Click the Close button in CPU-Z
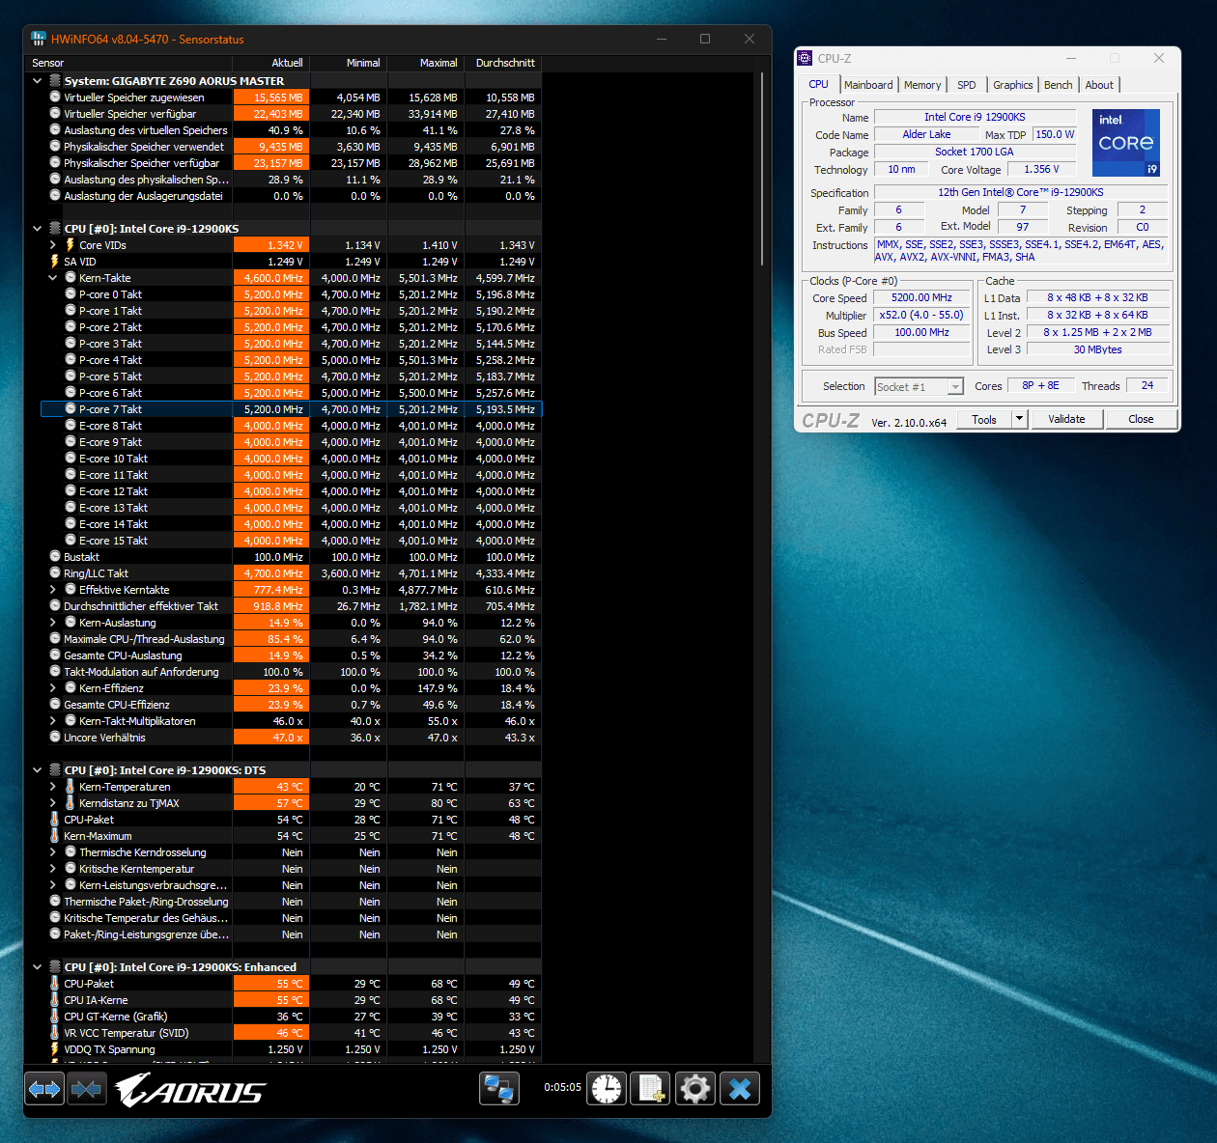Viewport: 1217px width, 1143px height. (1141, 419)
